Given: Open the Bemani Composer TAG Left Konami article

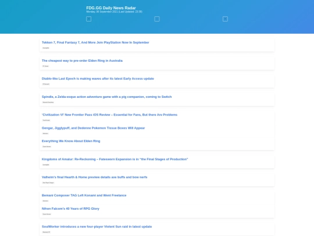Looking at the screenshot, I should click(84, 195).
